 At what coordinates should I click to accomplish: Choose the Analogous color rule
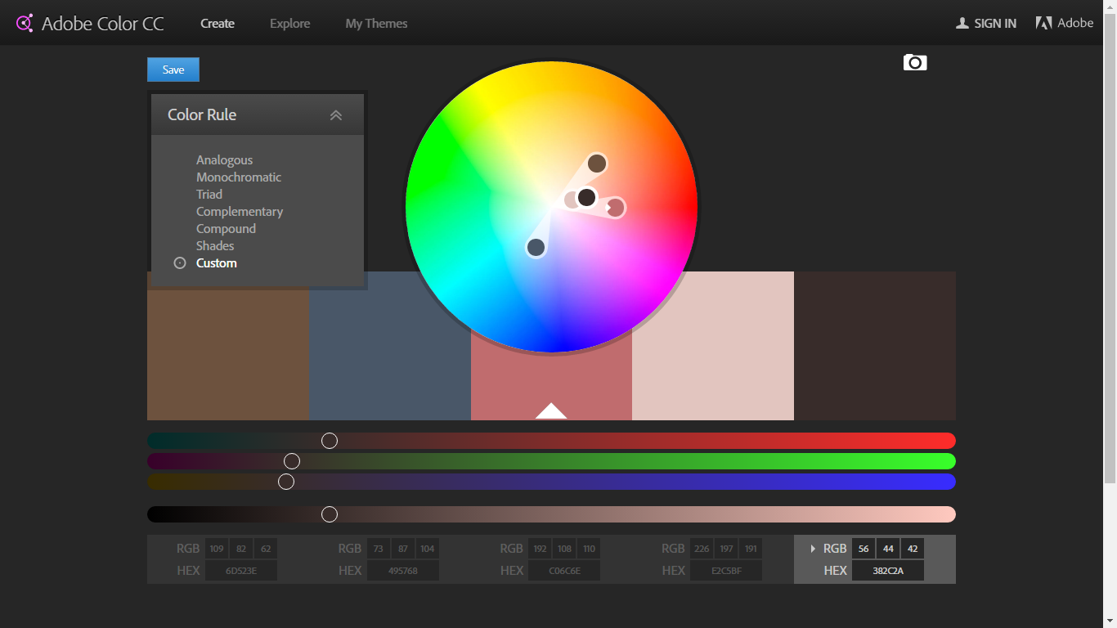tap(224, 160)
